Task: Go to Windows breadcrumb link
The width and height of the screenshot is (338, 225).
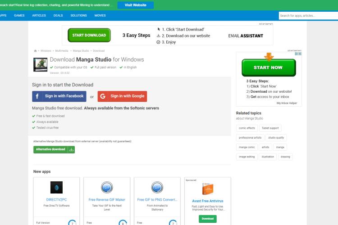Action: [46, 51]
